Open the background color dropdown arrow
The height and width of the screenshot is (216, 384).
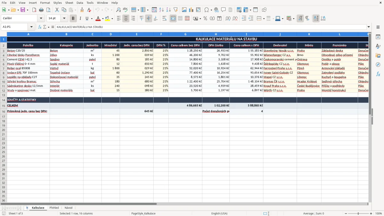[x=112, y=19]
